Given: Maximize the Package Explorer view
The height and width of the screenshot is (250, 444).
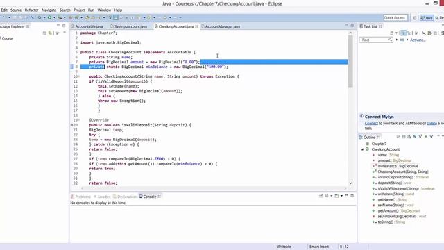Looking at the screenshot, I should click(x=64, y=26).
